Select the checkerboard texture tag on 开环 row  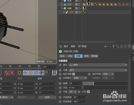[92, 4]
